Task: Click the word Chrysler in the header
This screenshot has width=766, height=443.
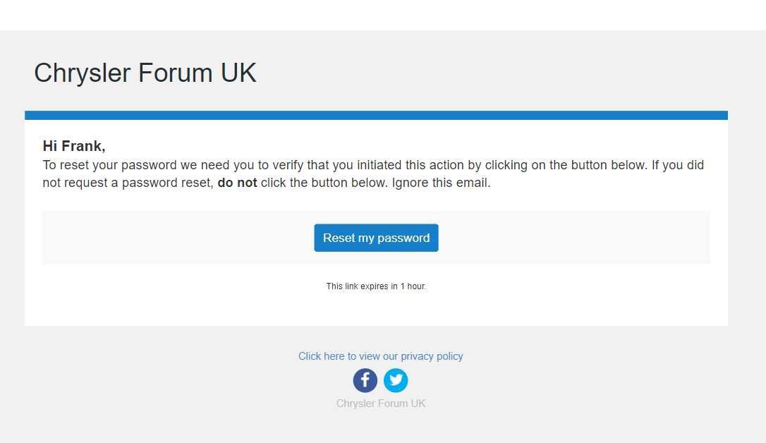Action: (x=82, y=73)
